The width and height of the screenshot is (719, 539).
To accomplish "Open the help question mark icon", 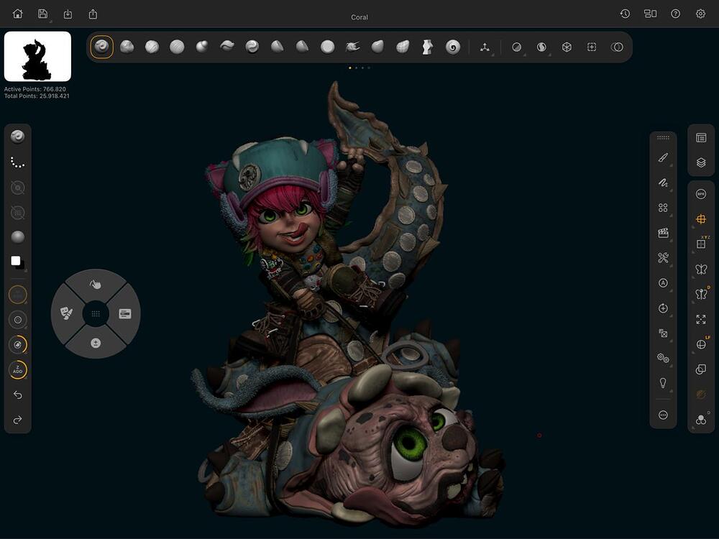I will [675, 14].
